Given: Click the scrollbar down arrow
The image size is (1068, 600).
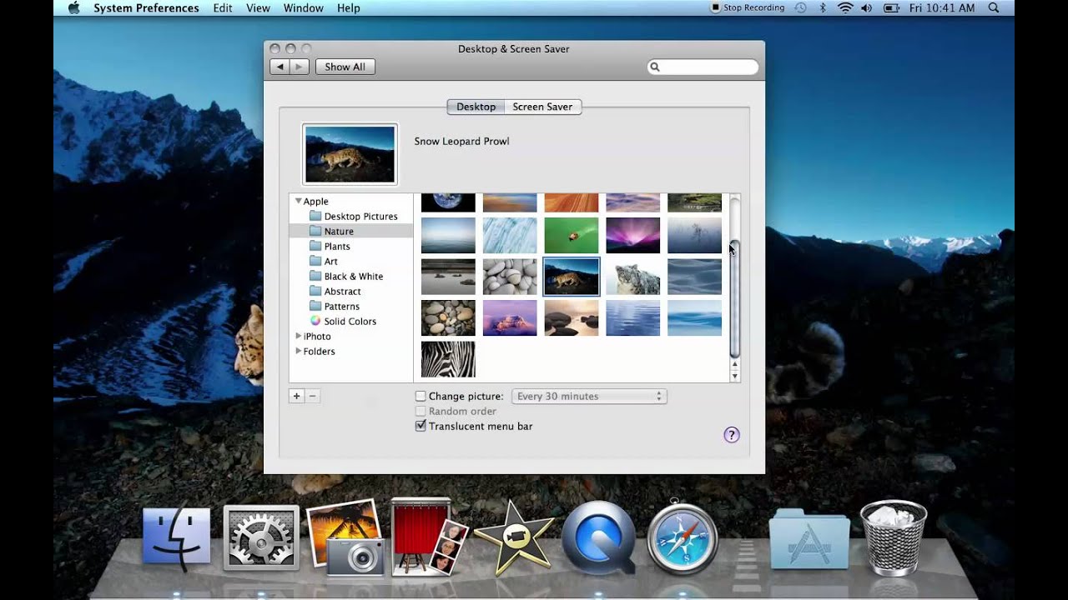Looking at the screenshot, I should pos(735,377).
